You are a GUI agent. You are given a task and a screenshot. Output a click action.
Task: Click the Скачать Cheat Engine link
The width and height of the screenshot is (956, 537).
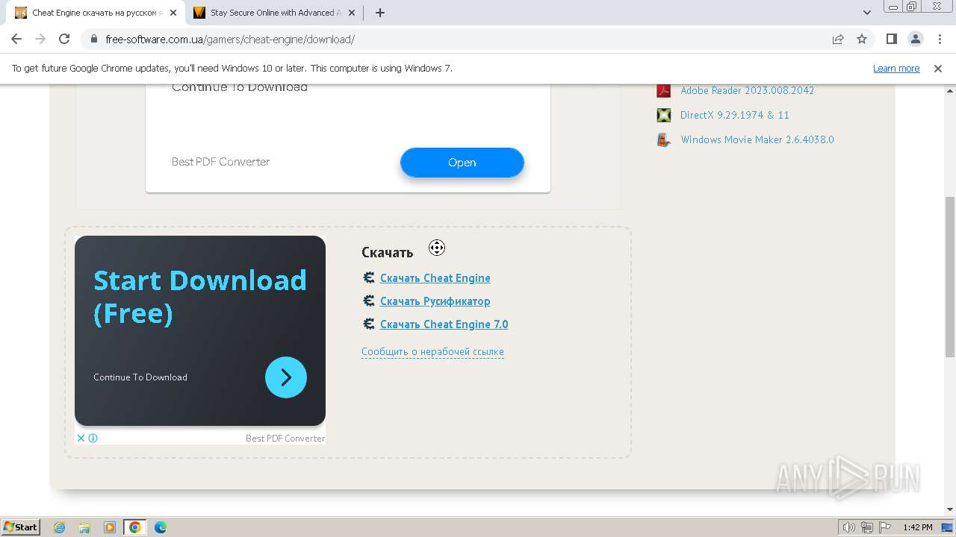[x=435, y=278]
